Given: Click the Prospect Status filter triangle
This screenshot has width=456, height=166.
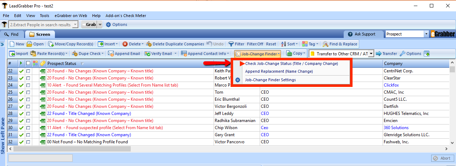Looking at the screenshot, I should [x=82, y=64].
